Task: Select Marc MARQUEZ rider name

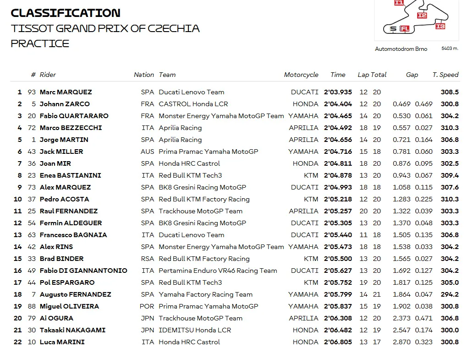Action: 66,92
